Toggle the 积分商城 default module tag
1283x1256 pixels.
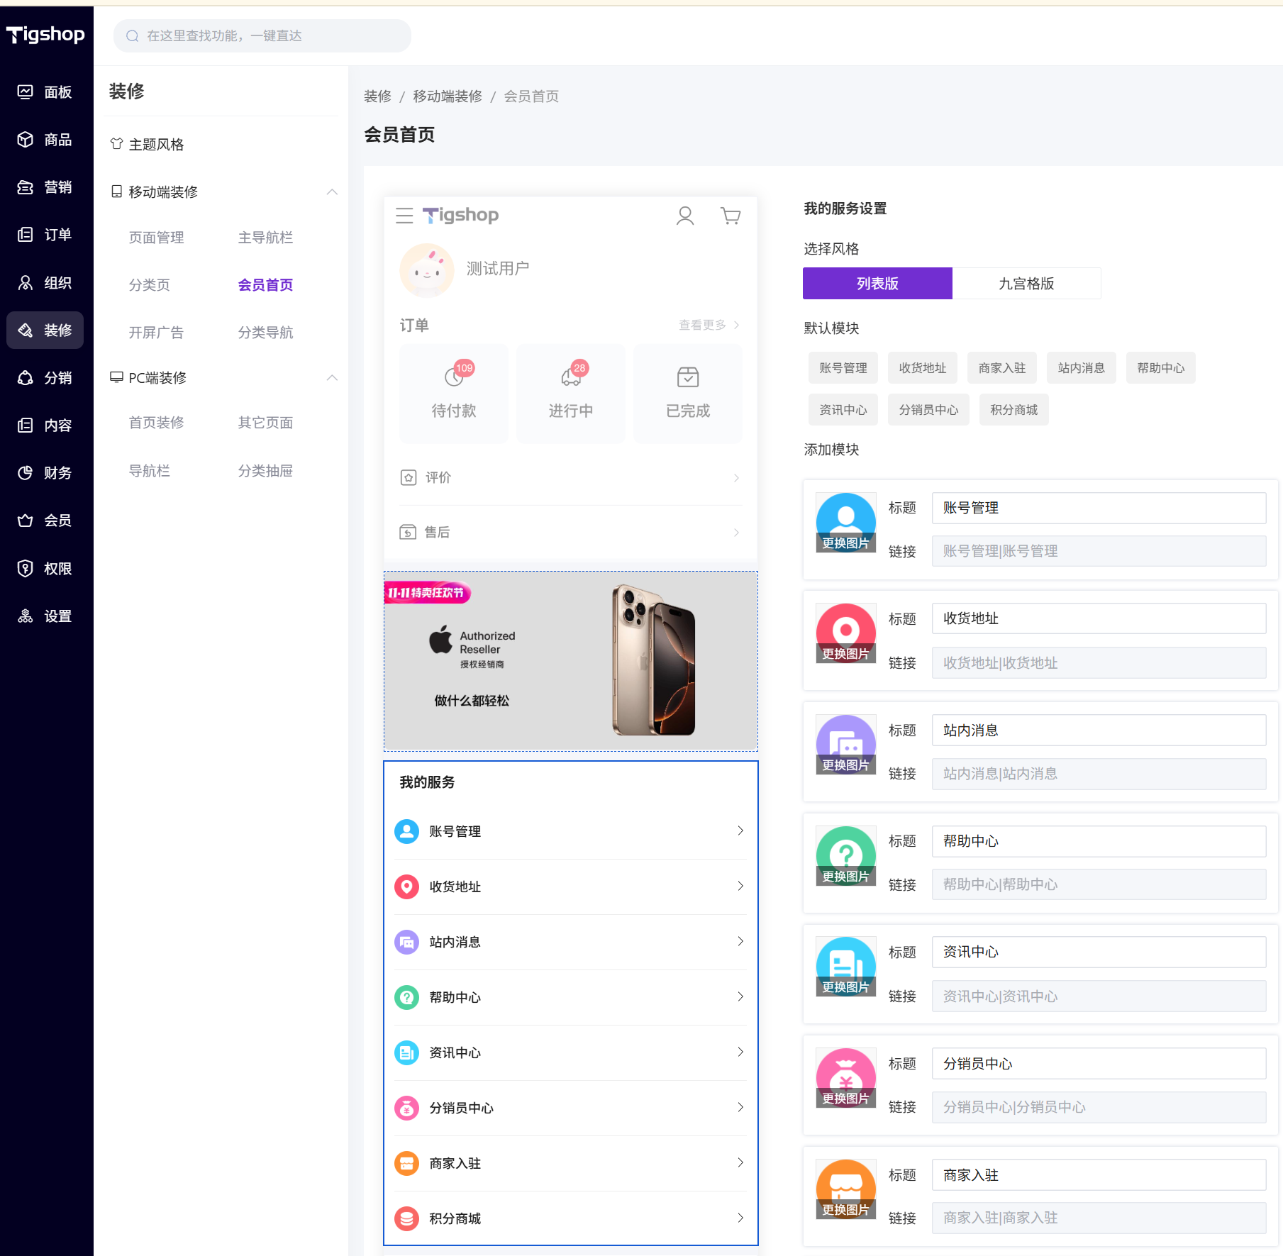tap(1013, 410)
